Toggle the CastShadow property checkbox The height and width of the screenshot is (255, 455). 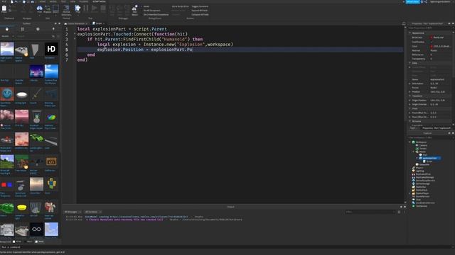click(x=432, y=42)
